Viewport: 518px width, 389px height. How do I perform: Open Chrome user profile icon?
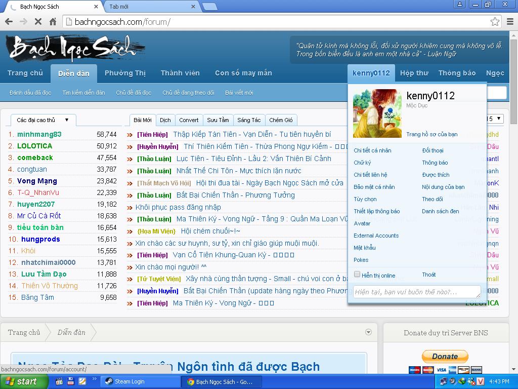pos(460,5)
